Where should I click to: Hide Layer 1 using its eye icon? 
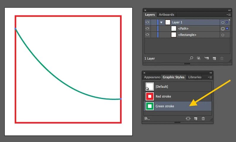[147, 22]
